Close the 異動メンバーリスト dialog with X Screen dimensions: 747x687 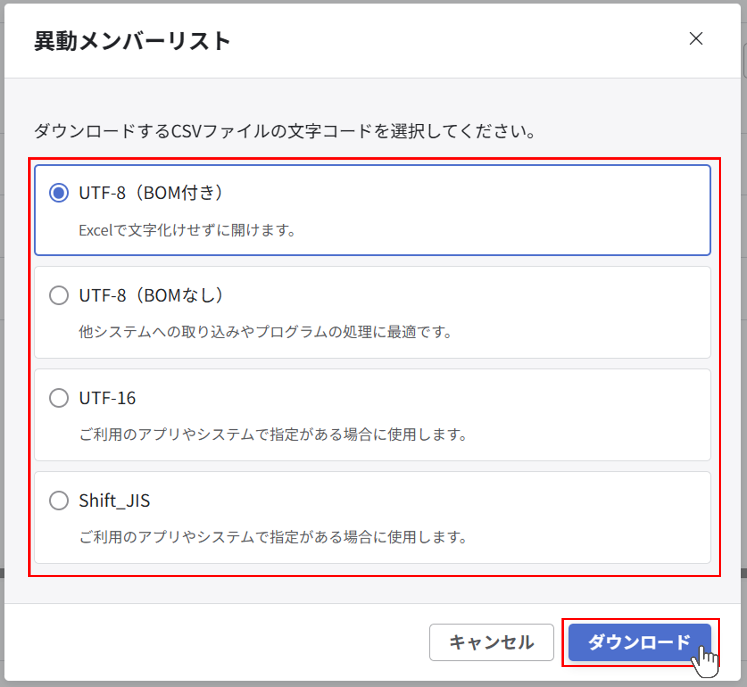696,39
